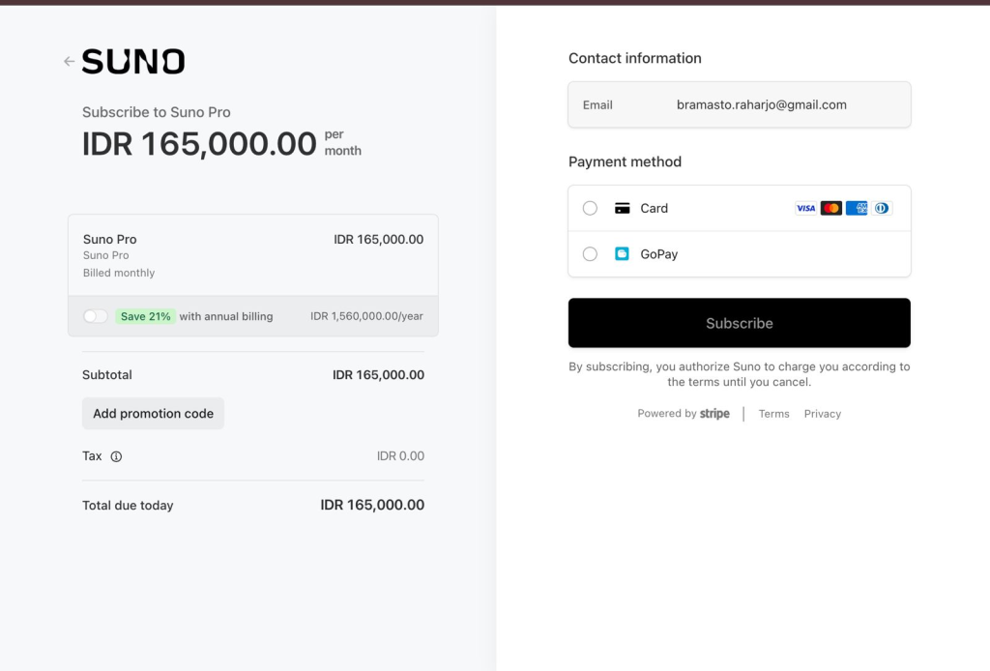Select the Card payment radio button
Screen dimensions: 990x671
click(591, 208)
